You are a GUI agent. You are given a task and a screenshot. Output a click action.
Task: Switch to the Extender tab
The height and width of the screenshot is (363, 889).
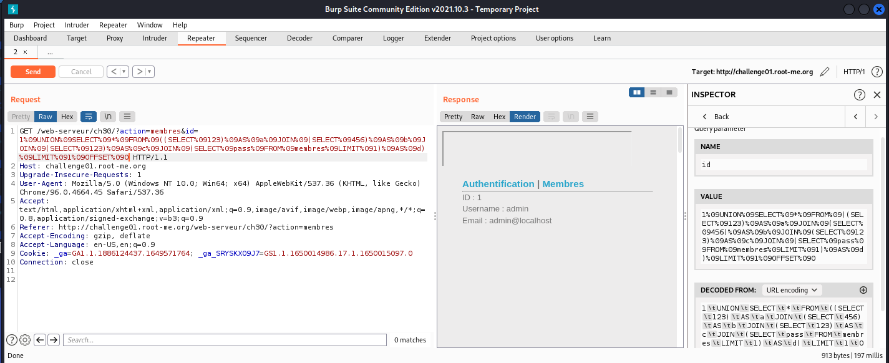(437, 38)
